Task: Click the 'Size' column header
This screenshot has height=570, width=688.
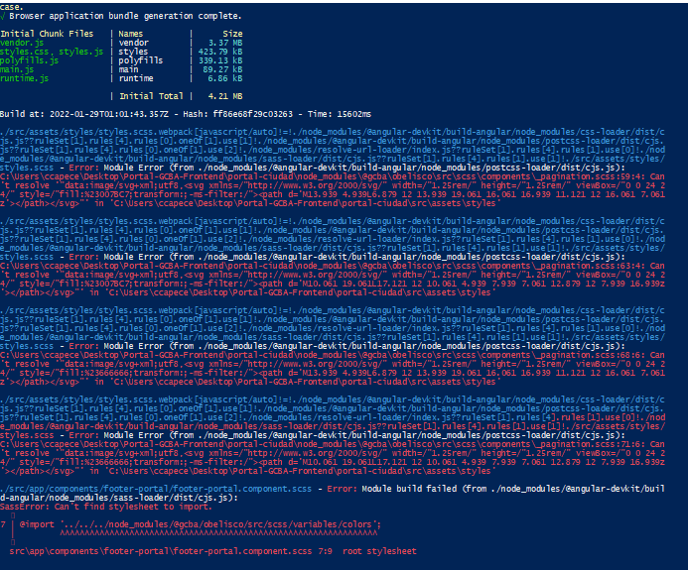Action: [232, 34]
